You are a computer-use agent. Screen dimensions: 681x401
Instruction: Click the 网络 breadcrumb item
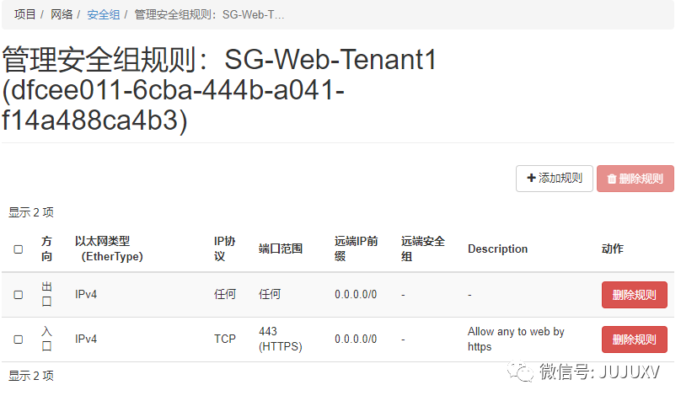(x=62, y=15)
